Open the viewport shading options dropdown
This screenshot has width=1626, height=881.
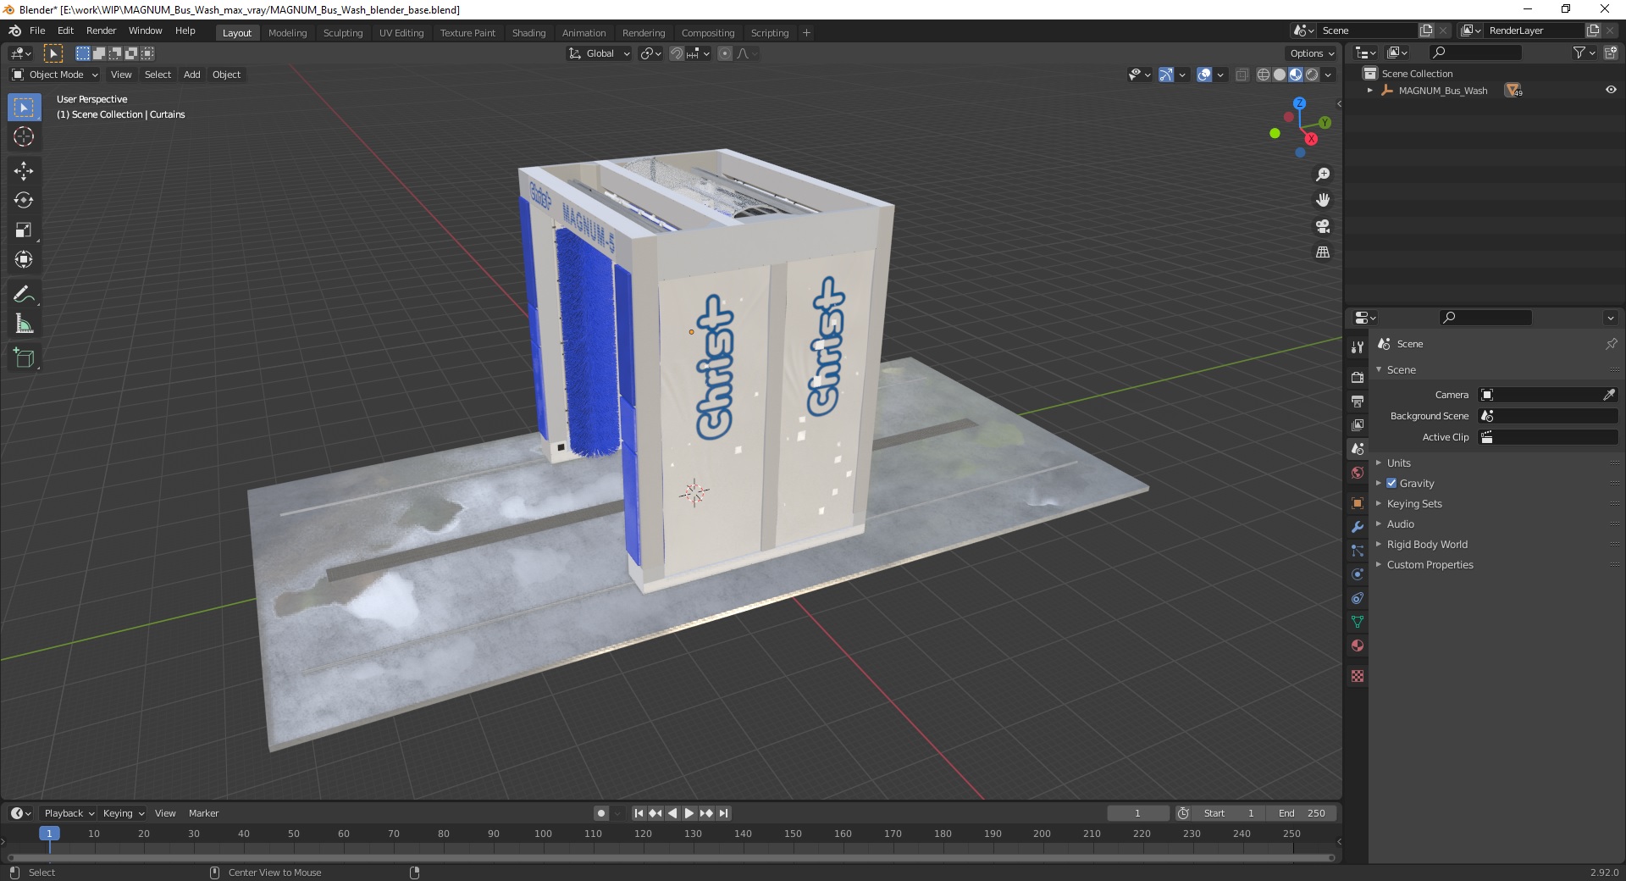tap(1329, 75)
